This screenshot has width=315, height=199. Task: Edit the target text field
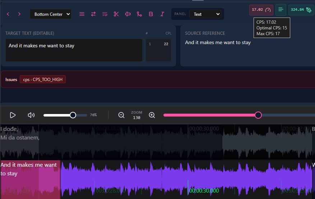[x=74, y=50]
